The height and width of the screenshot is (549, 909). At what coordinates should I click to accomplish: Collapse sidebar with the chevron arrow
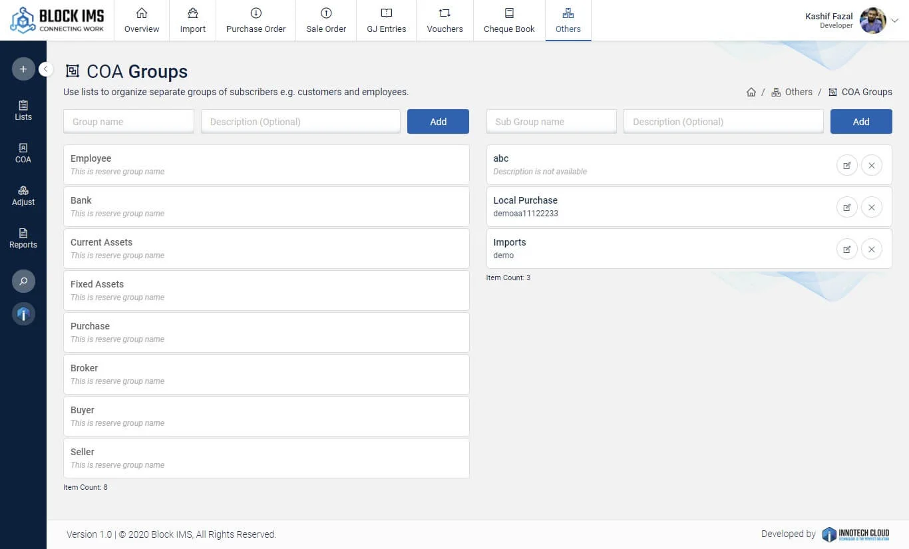pos(46,69)
